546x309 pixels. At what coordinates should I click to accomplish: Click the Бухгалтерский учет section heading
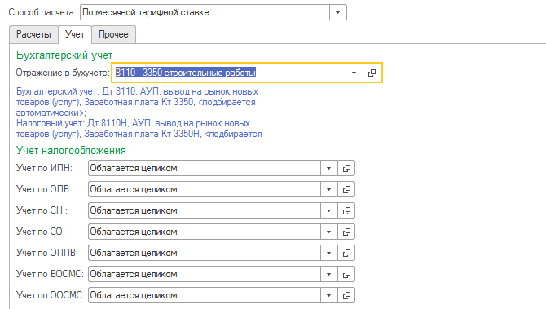point(64,55)
